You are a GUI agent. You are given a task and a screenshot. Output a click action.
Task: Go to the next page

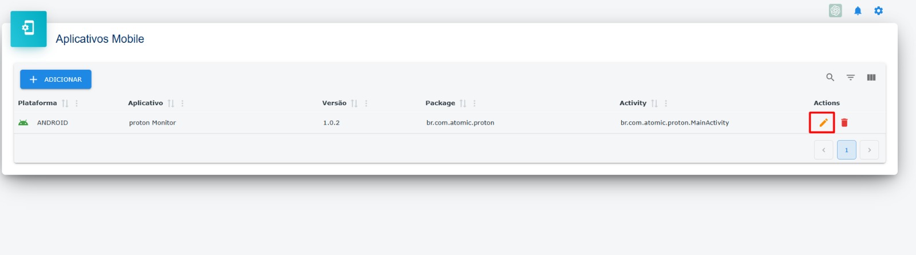tap(869, 150)
